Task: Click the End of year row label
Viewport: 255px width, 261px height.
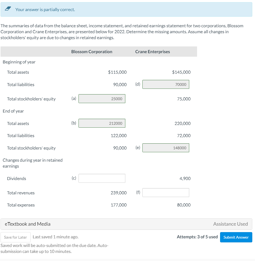Action: pyautogui.click(x=13, y=111)
